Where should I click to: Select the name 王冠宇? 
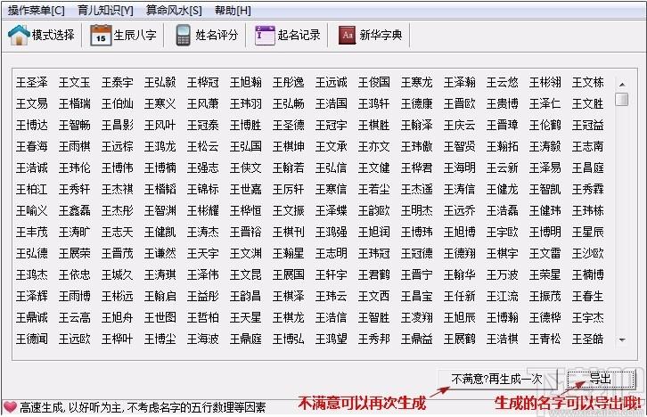point(331,125)
